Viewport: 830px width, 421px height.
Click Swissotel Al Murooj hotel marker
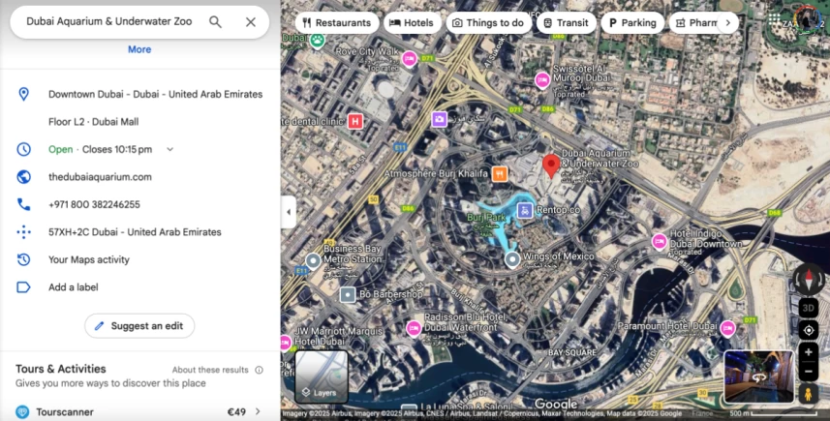pos(542,80)
